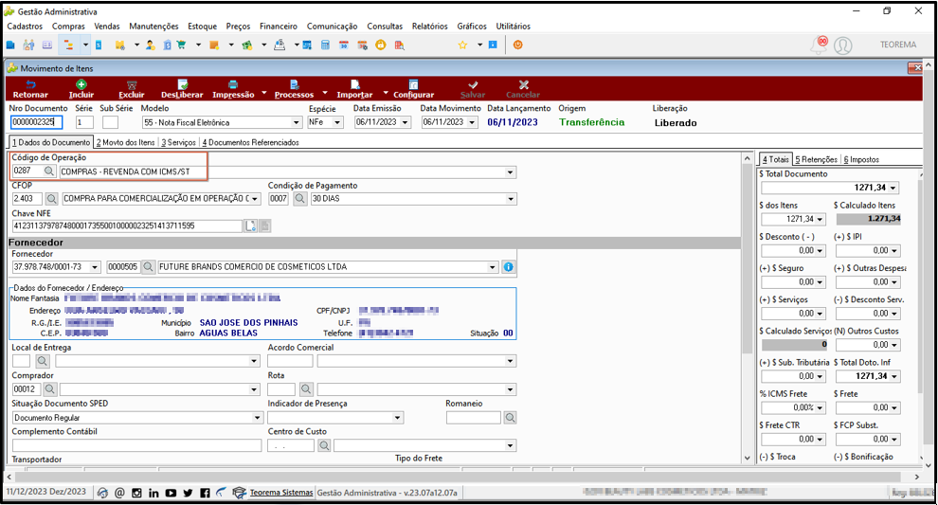Switch to 4 Documentos Referenciados tab
The width and height of the screenshot is (938, 505).
point(251,142)
